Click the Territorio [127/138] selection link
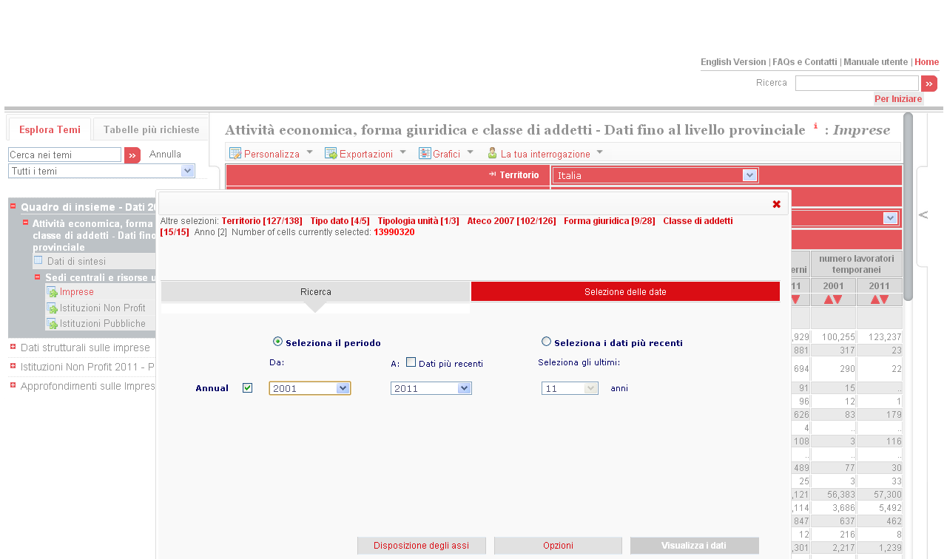The height and width of the screenshot is (559, 947). click(x=262, y=221)
